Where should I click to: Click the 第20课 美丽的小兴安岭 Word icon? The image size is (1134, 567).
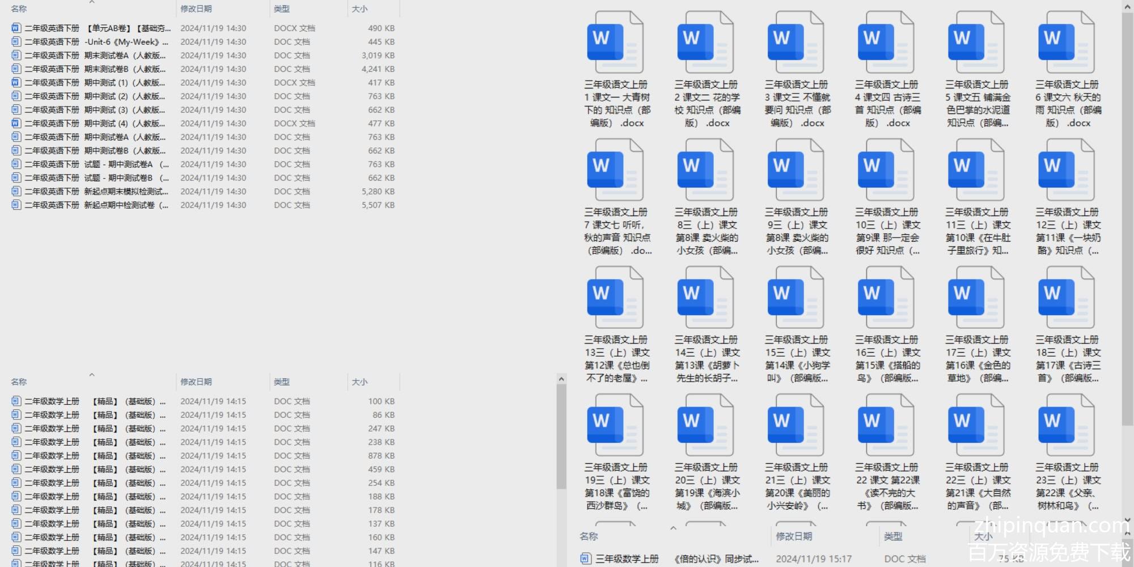click(x=796, y=426)
